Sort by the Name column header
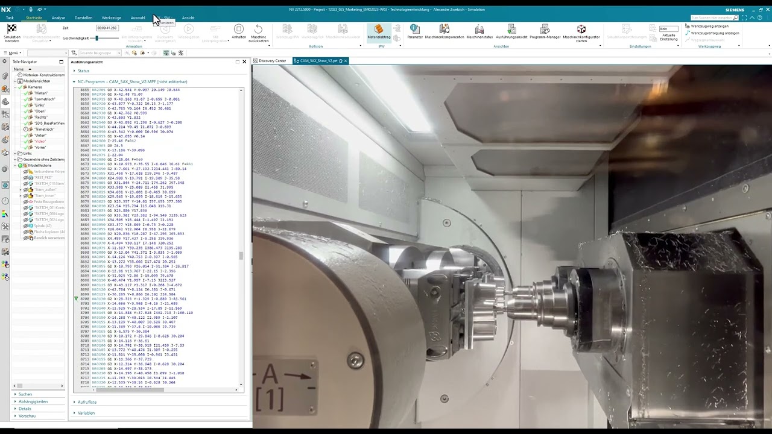This screenshot has width=772, height=434. pyautogui.click(x=19, y=69)
